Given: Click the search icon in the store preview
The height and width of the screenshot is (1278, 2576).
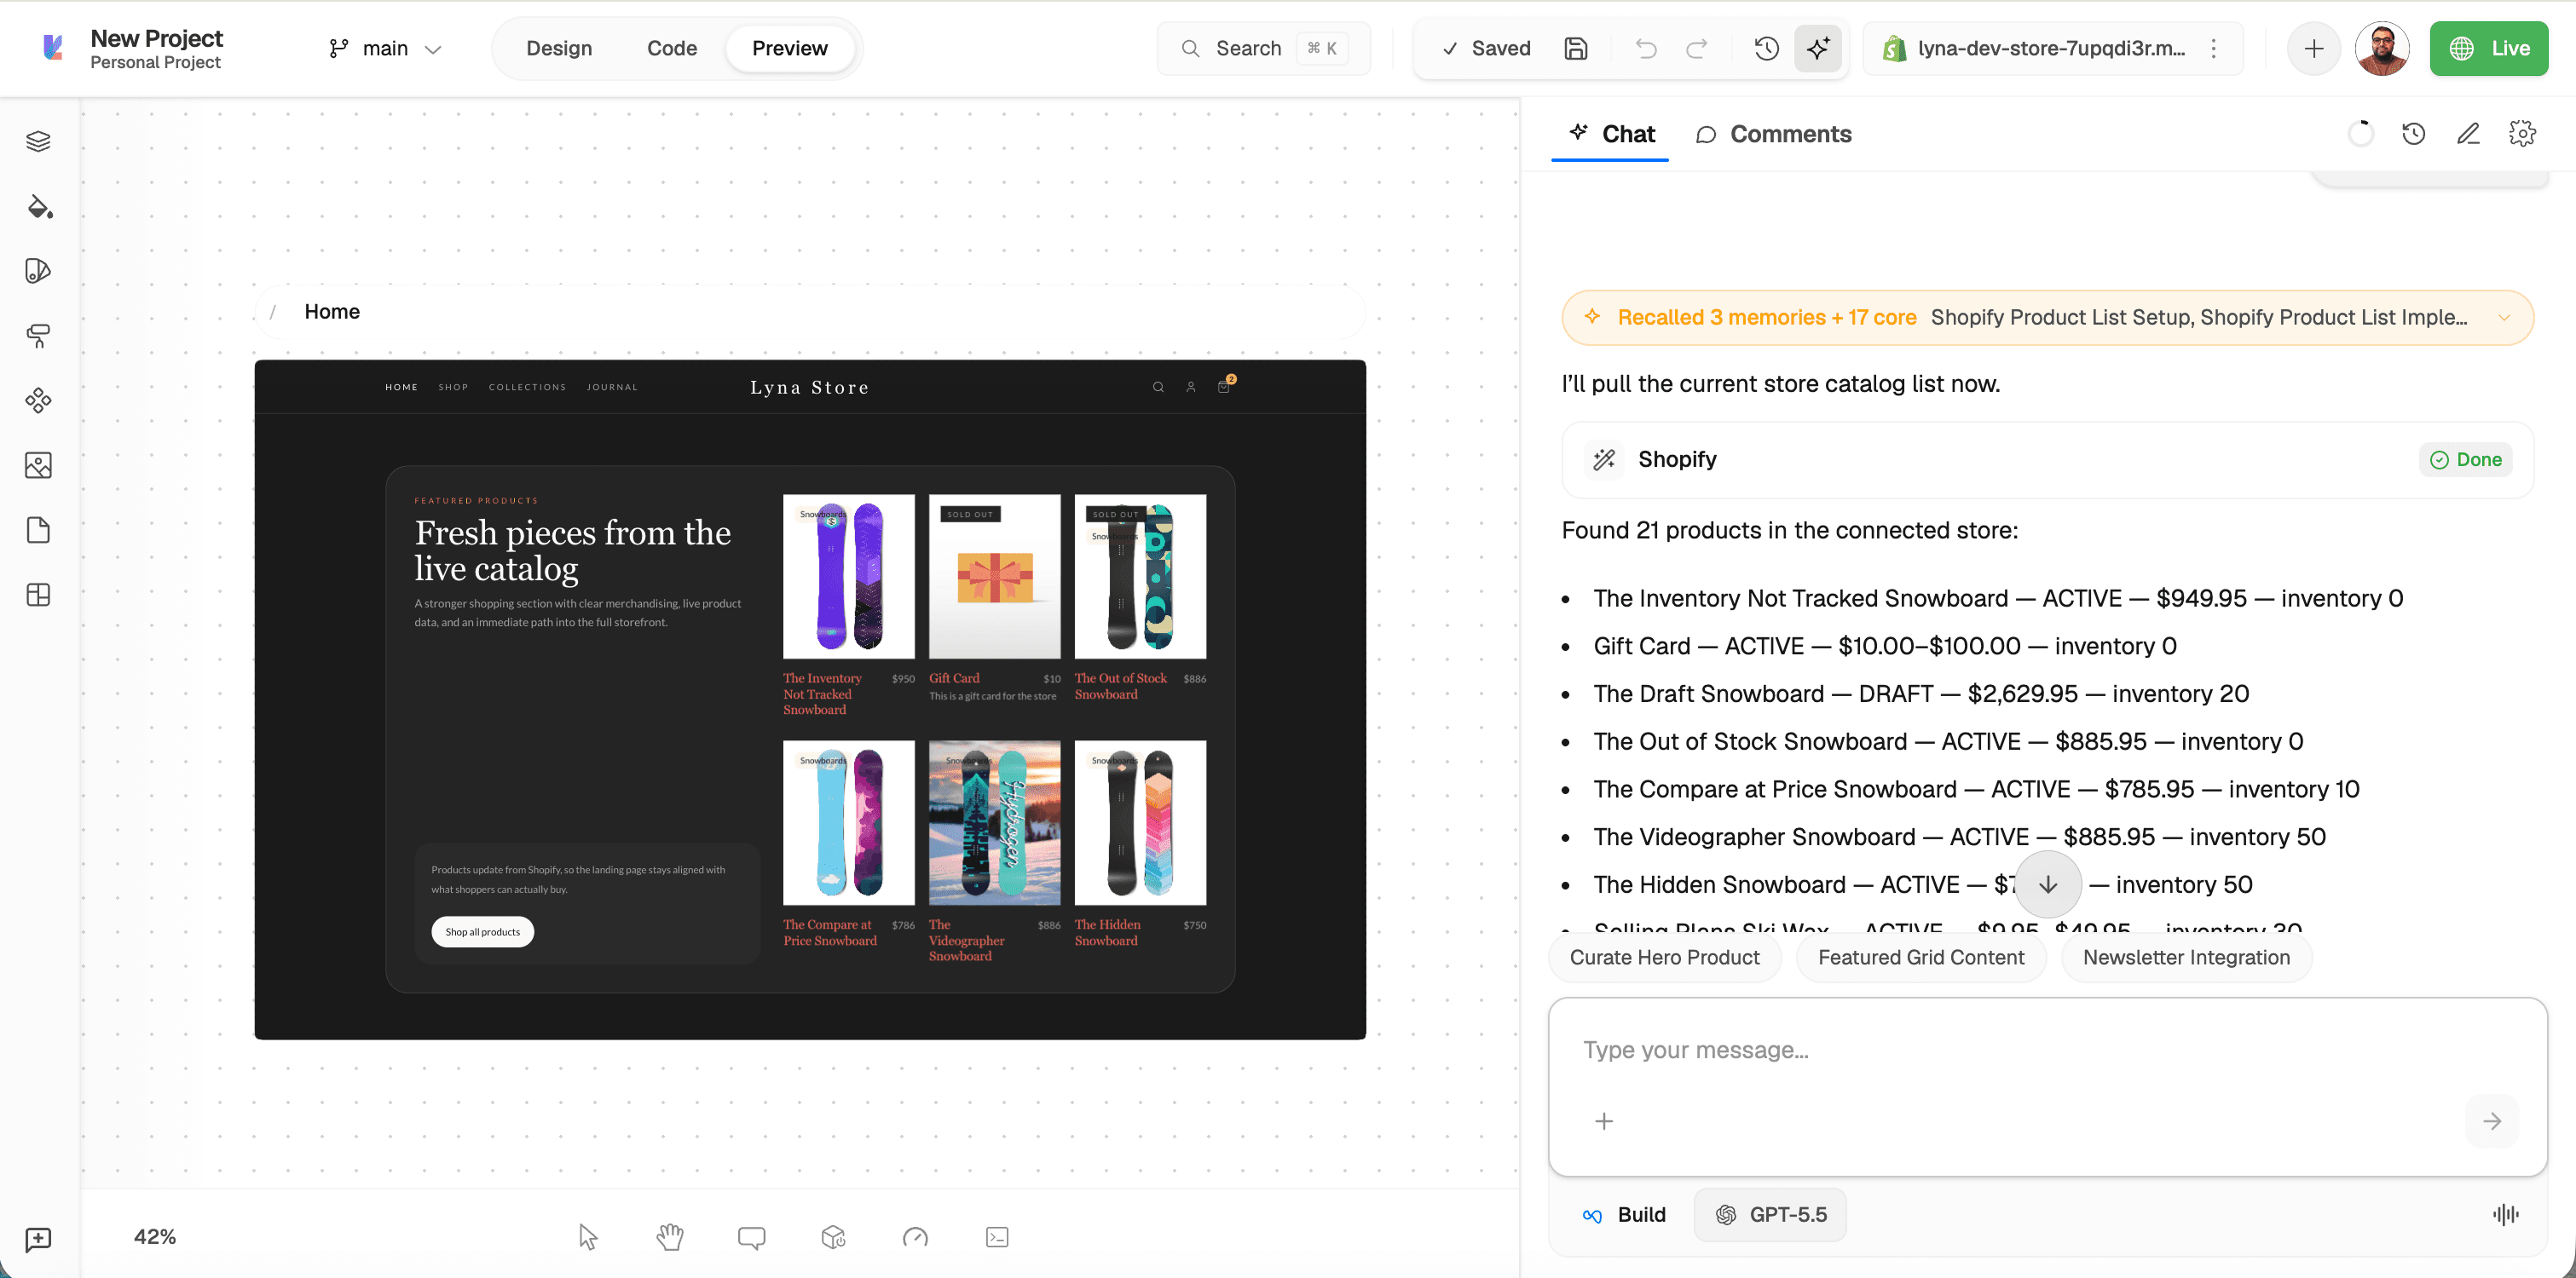Looking at the screenshot, I should [1158, 388].
